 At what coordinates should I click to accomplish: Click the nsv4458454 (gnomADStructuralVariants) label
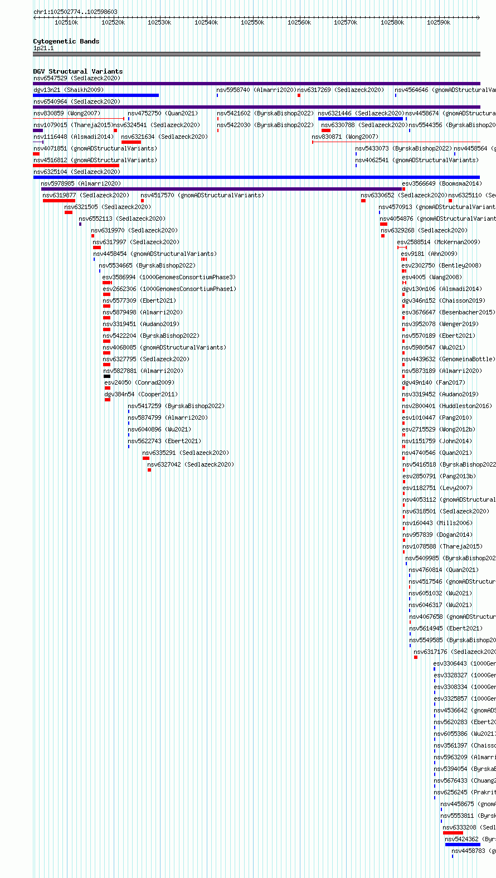[155, 254]
